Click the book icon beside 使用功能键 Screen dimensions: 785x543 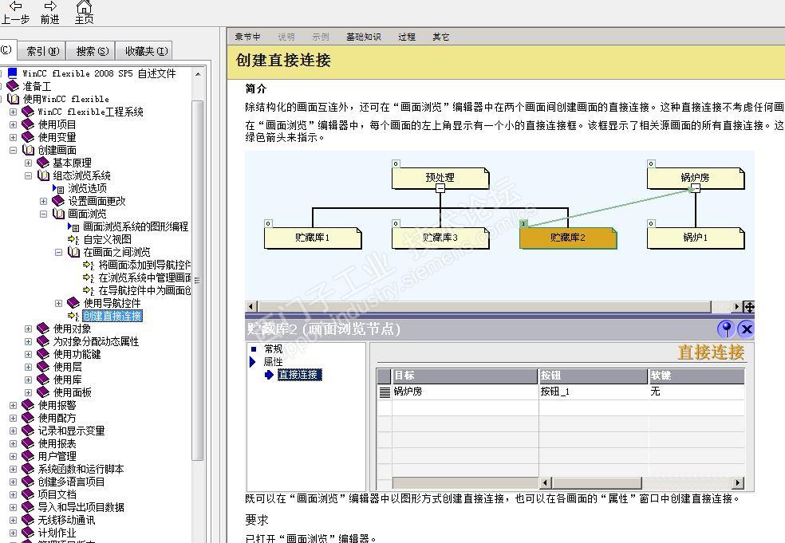pos(44,354)
